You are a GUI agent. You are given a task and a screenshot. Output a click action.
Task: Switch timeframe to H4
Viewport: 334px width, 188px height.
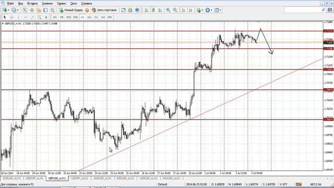pos(89,17)
